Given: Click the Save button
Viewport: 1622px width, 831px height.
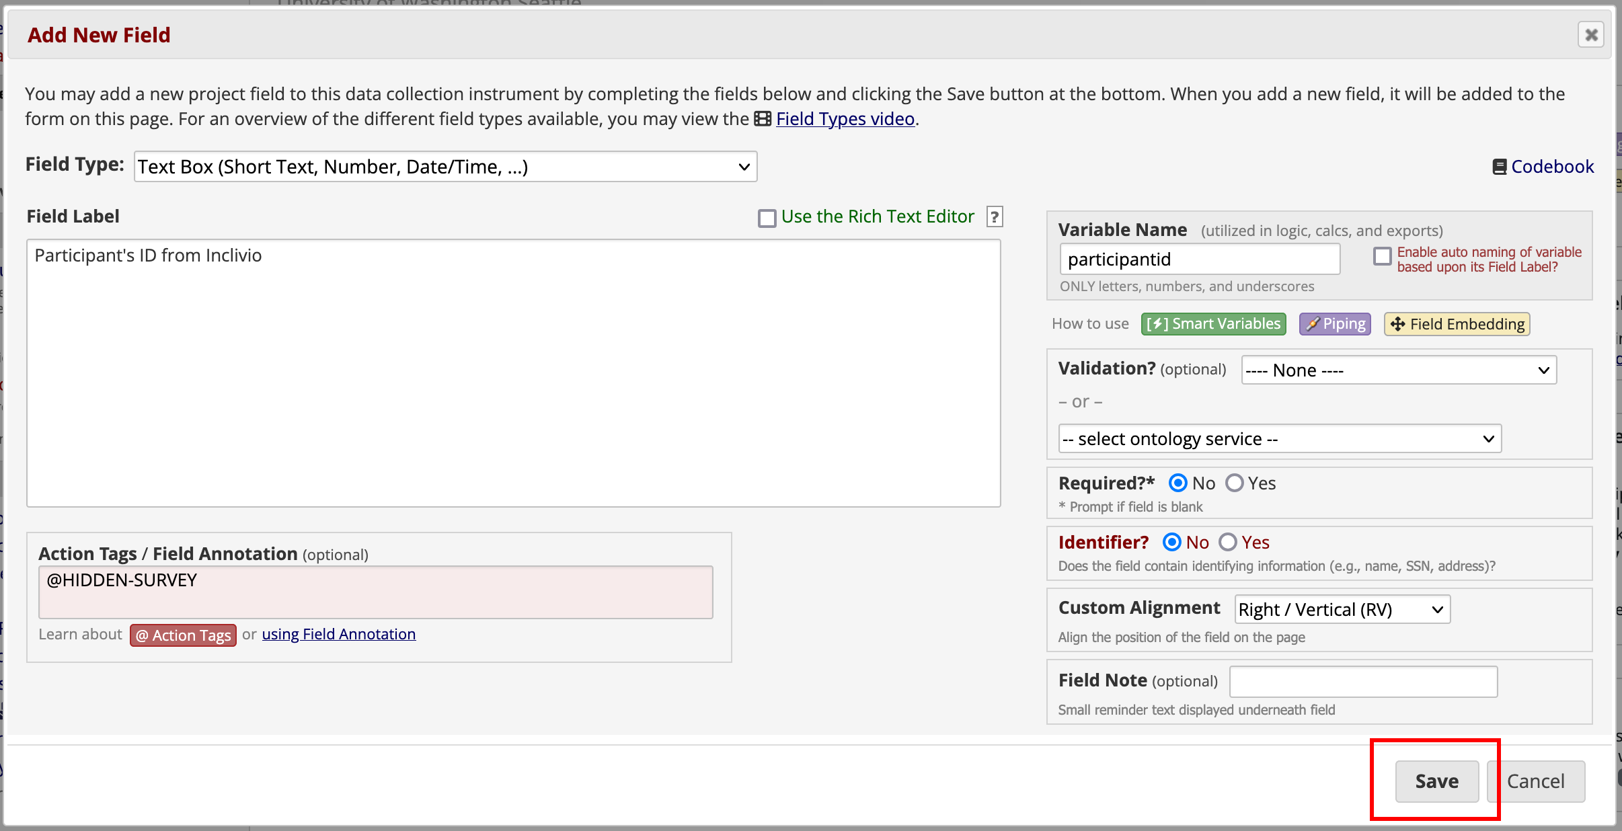Looking at the screenshot, I should tap(1436, 781).
